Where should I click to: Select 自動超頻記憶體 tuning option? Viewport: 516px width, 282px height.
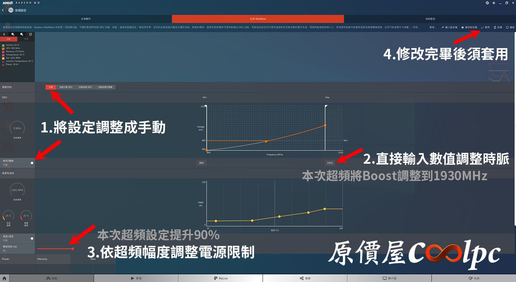[105, 87]
